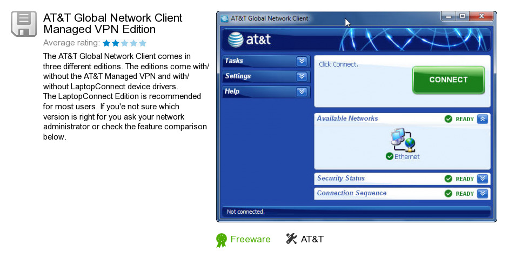The image size is (508, 264).
Task: Click the AT&T globe logo
Action: [x=236, y=39]
